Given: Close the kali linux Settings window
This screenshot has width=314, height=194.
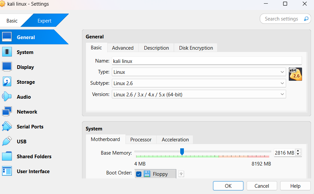Looking at the screenshot, I should point(305,4).
